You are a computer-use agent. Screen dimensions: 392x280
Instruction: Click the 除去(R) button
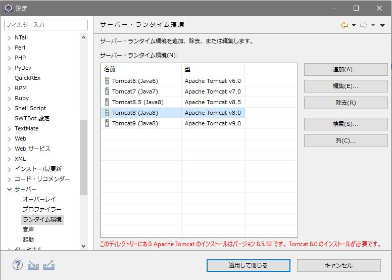(346, 103)
